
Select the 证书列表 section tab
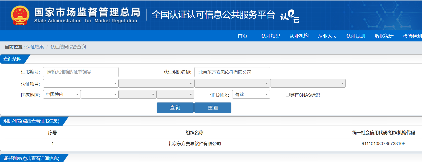pyautogui.click(x=31, y=158)
